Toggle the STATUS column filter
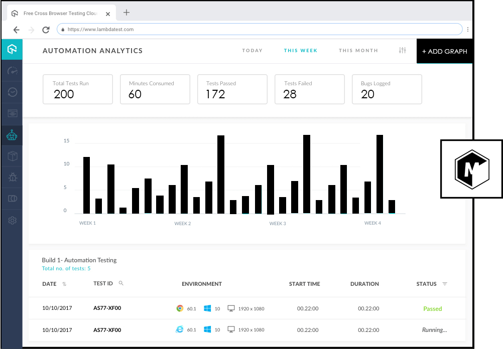The image size is (503, 349). click(x=445, y=283)
